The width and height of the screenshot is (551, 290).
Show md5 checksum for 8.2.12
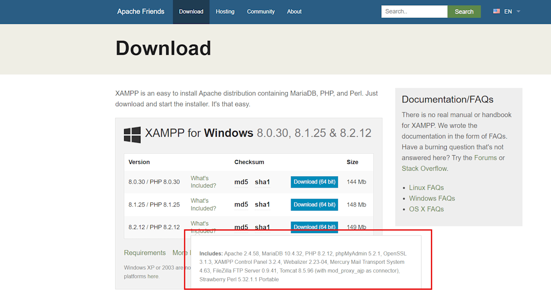pos(241,227)
